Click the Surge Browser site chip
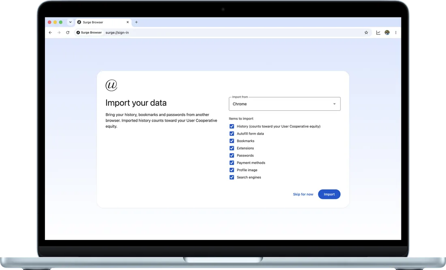The height and width of the screenshot is (270, 446). tap(89, 33)
